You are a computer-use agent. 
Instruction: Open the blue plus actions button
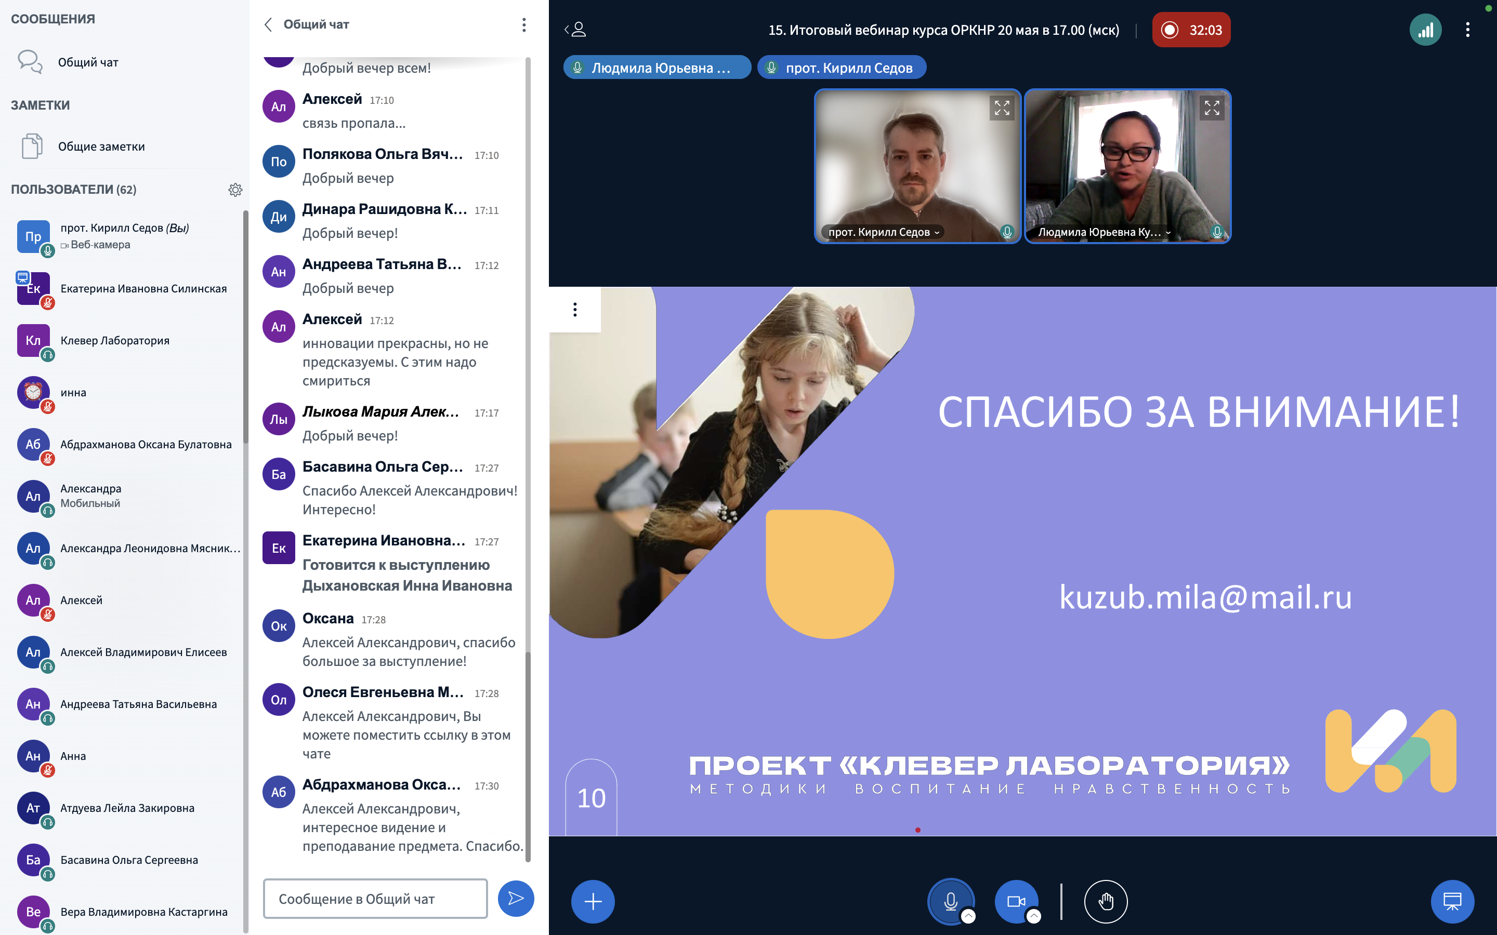point(593,901)
